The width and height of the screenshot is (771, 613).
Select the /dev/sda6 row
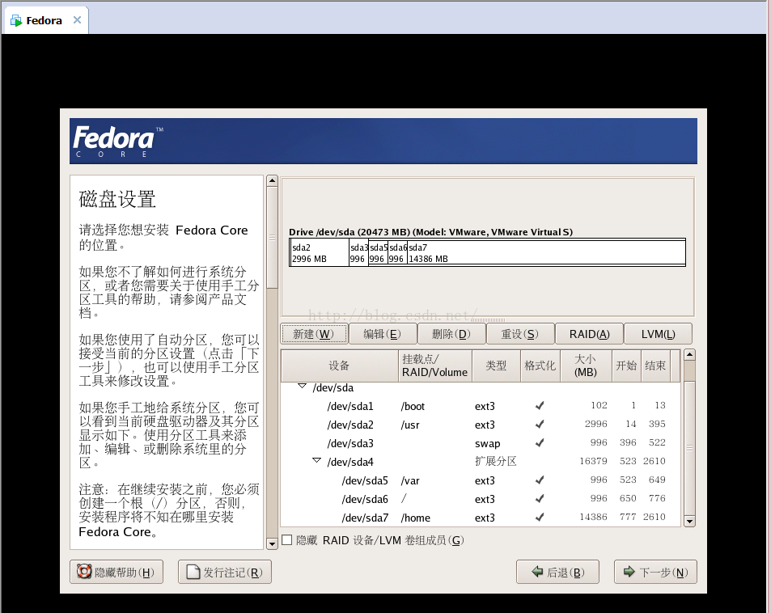[x=481, y=499]
